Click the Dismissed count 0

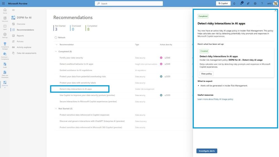73,29
